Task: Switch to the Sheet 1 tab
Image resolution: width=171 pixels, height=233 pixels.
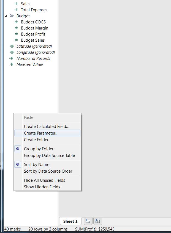Action: click(70, 221)
